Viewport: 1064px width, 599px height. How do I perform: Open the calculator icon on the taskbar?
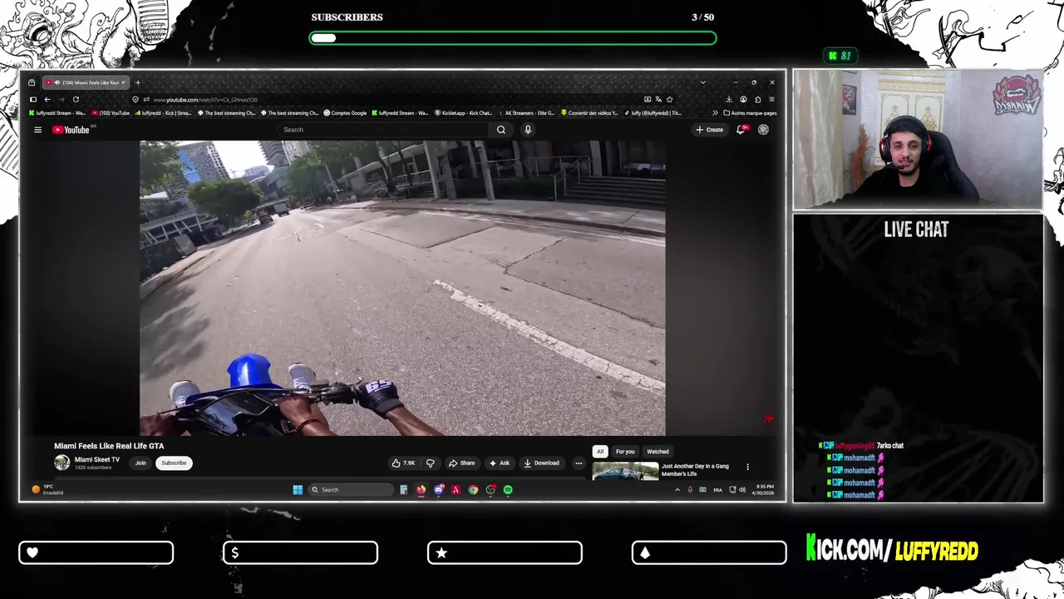(x=403, y=490)
